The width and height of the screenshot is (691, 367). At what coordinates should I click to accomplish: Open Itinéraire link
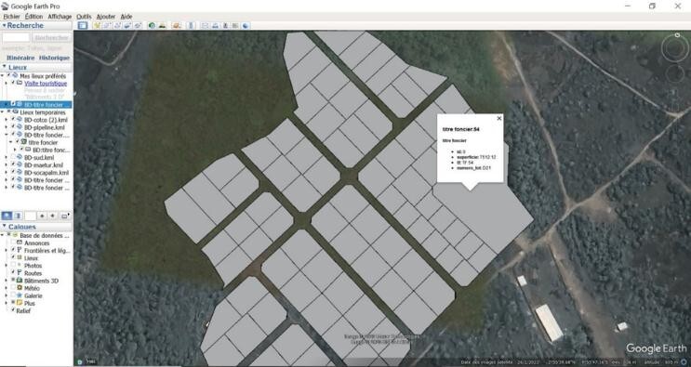[x=20, y=58]
